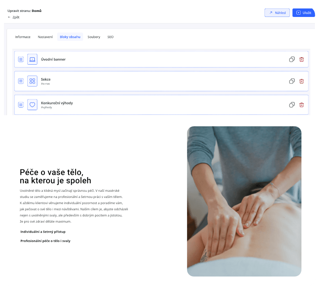Duplicate the Konkureční výhody block
The height and width of the screenshot is (290, 318).
pos(292,105)
